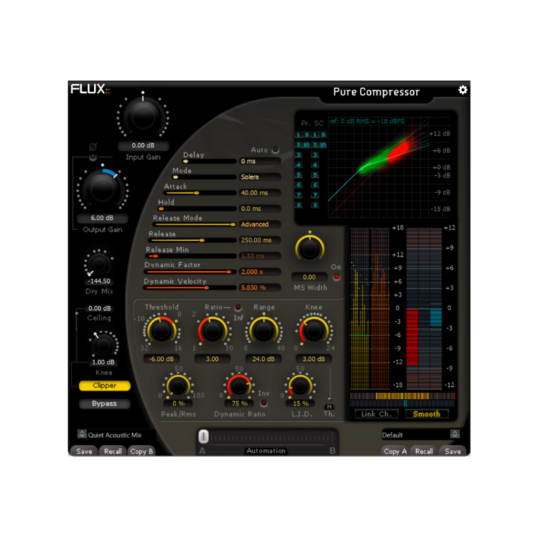Image resolution: width=537 pixels, height=537 pixels.
Task: Click the Input Gain knob
Action: 143,116
